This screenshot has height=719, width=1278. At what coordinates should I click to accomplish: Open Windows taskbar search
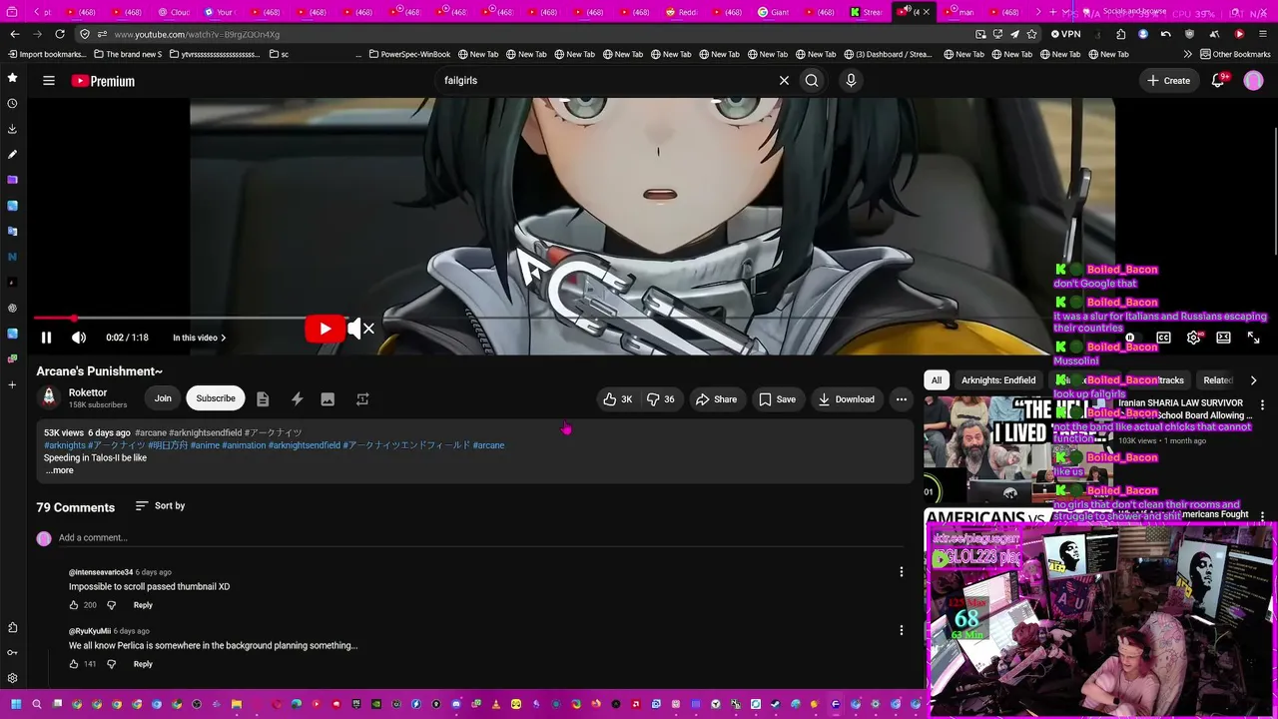pyautogui.click(x=36, y=705)
